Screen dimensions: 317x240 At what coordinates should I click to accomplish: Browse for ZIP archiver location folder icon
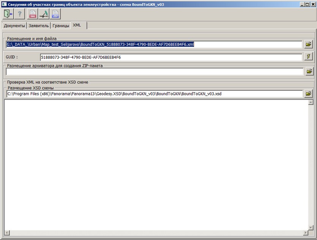click(x=309, y=71)
